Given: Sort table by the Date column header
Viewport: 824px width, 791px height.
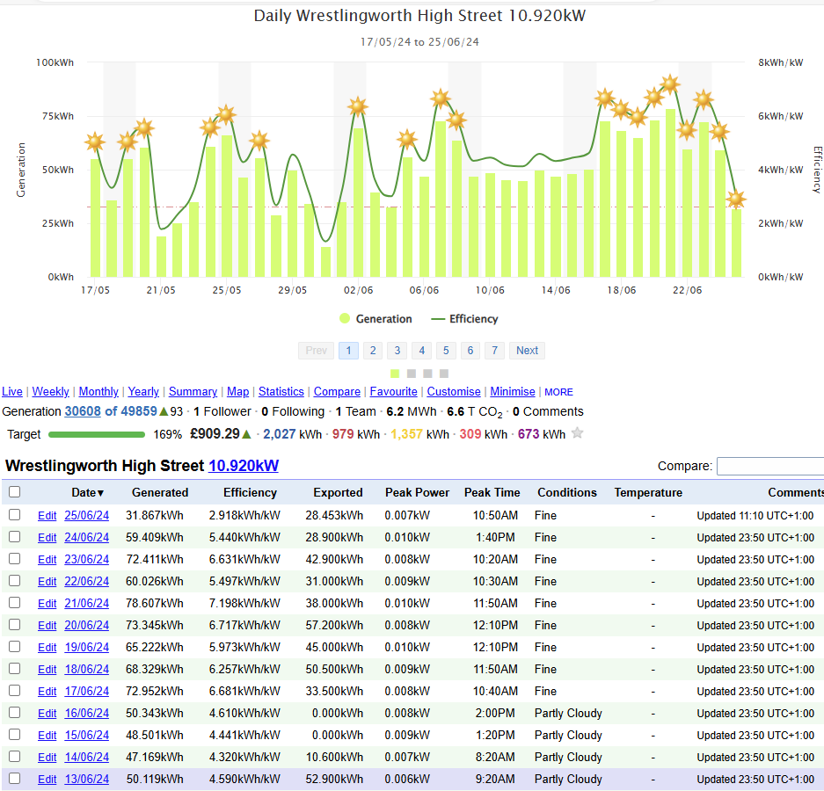Looking at the screenshot, I should 87,493.
